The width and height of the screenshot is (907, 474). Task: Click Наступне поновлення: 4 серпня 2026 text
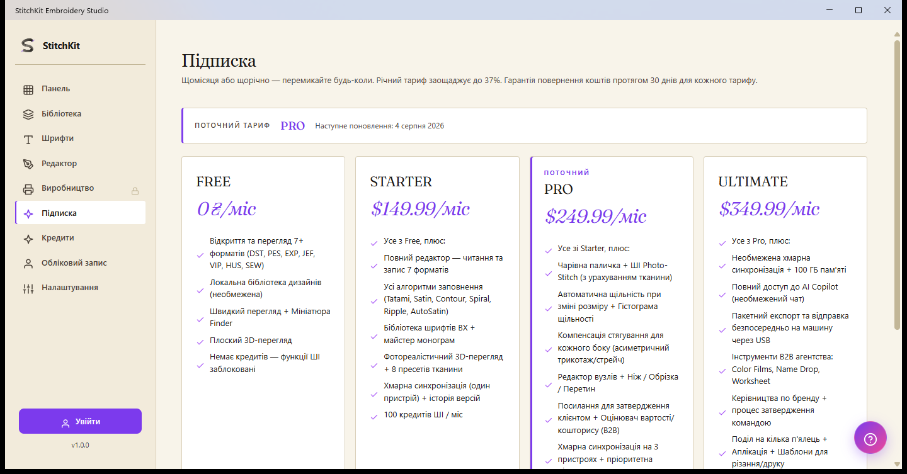[x=380, y=126]
